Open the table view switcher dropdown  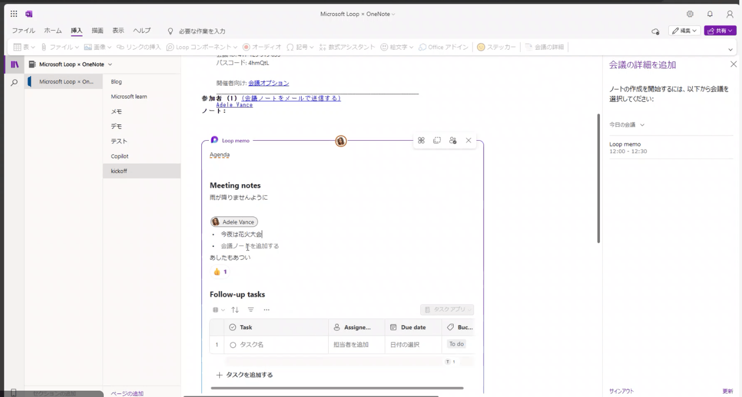click(218, 310)
